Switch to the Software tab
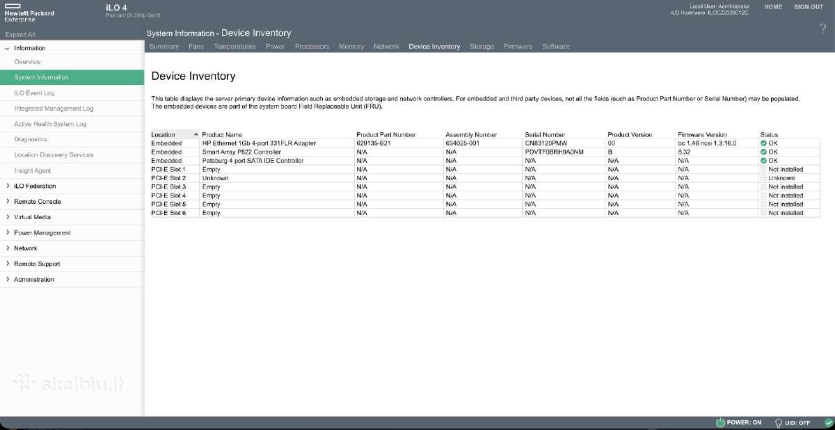The image size is (835, 430). click(x=556, y=47)
